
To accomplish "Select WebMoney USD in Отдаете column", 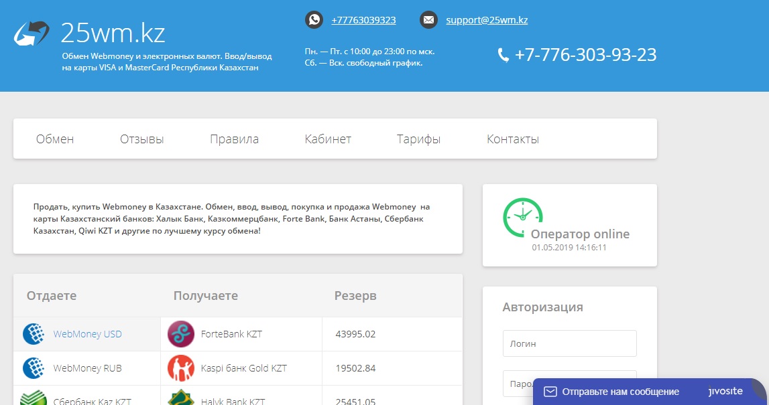I will coord(87,334).
